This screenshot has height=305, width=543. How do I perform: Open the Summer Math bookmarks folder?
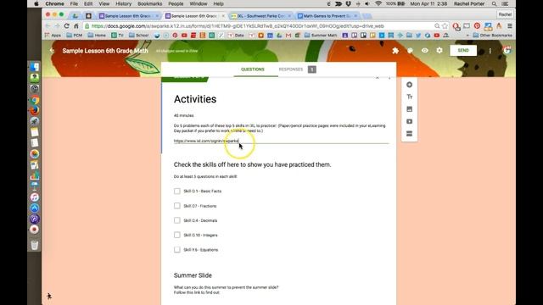tap(321, 36)
